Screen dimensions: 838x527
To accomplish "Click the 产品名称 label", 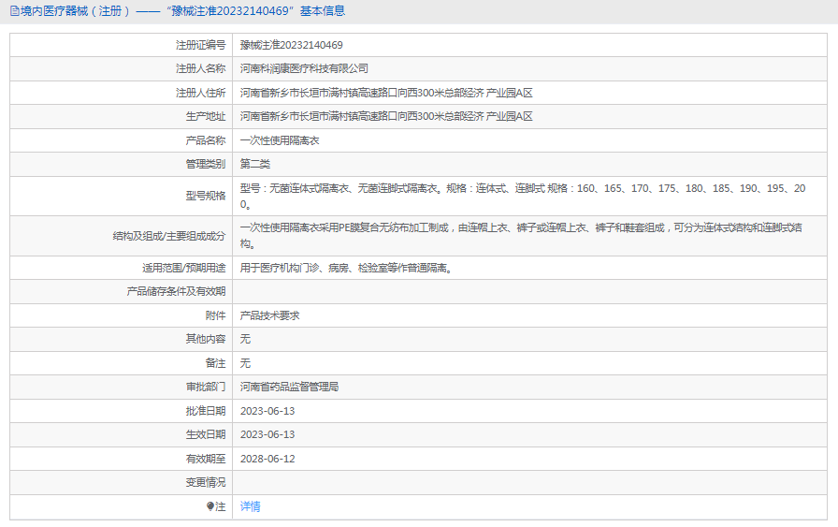I will [206, 140].
